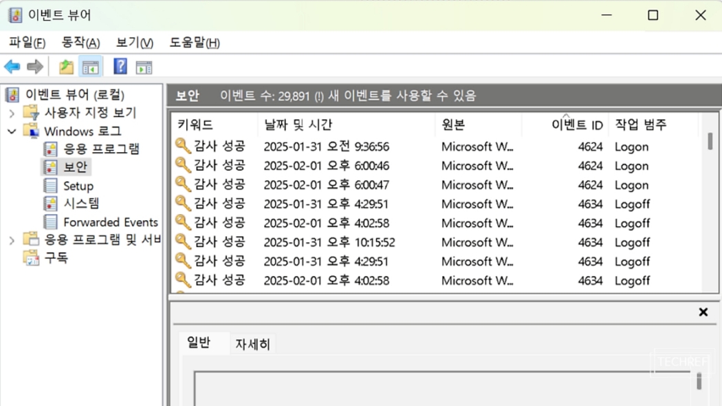Click the Setup log icon

coord(51,186)
